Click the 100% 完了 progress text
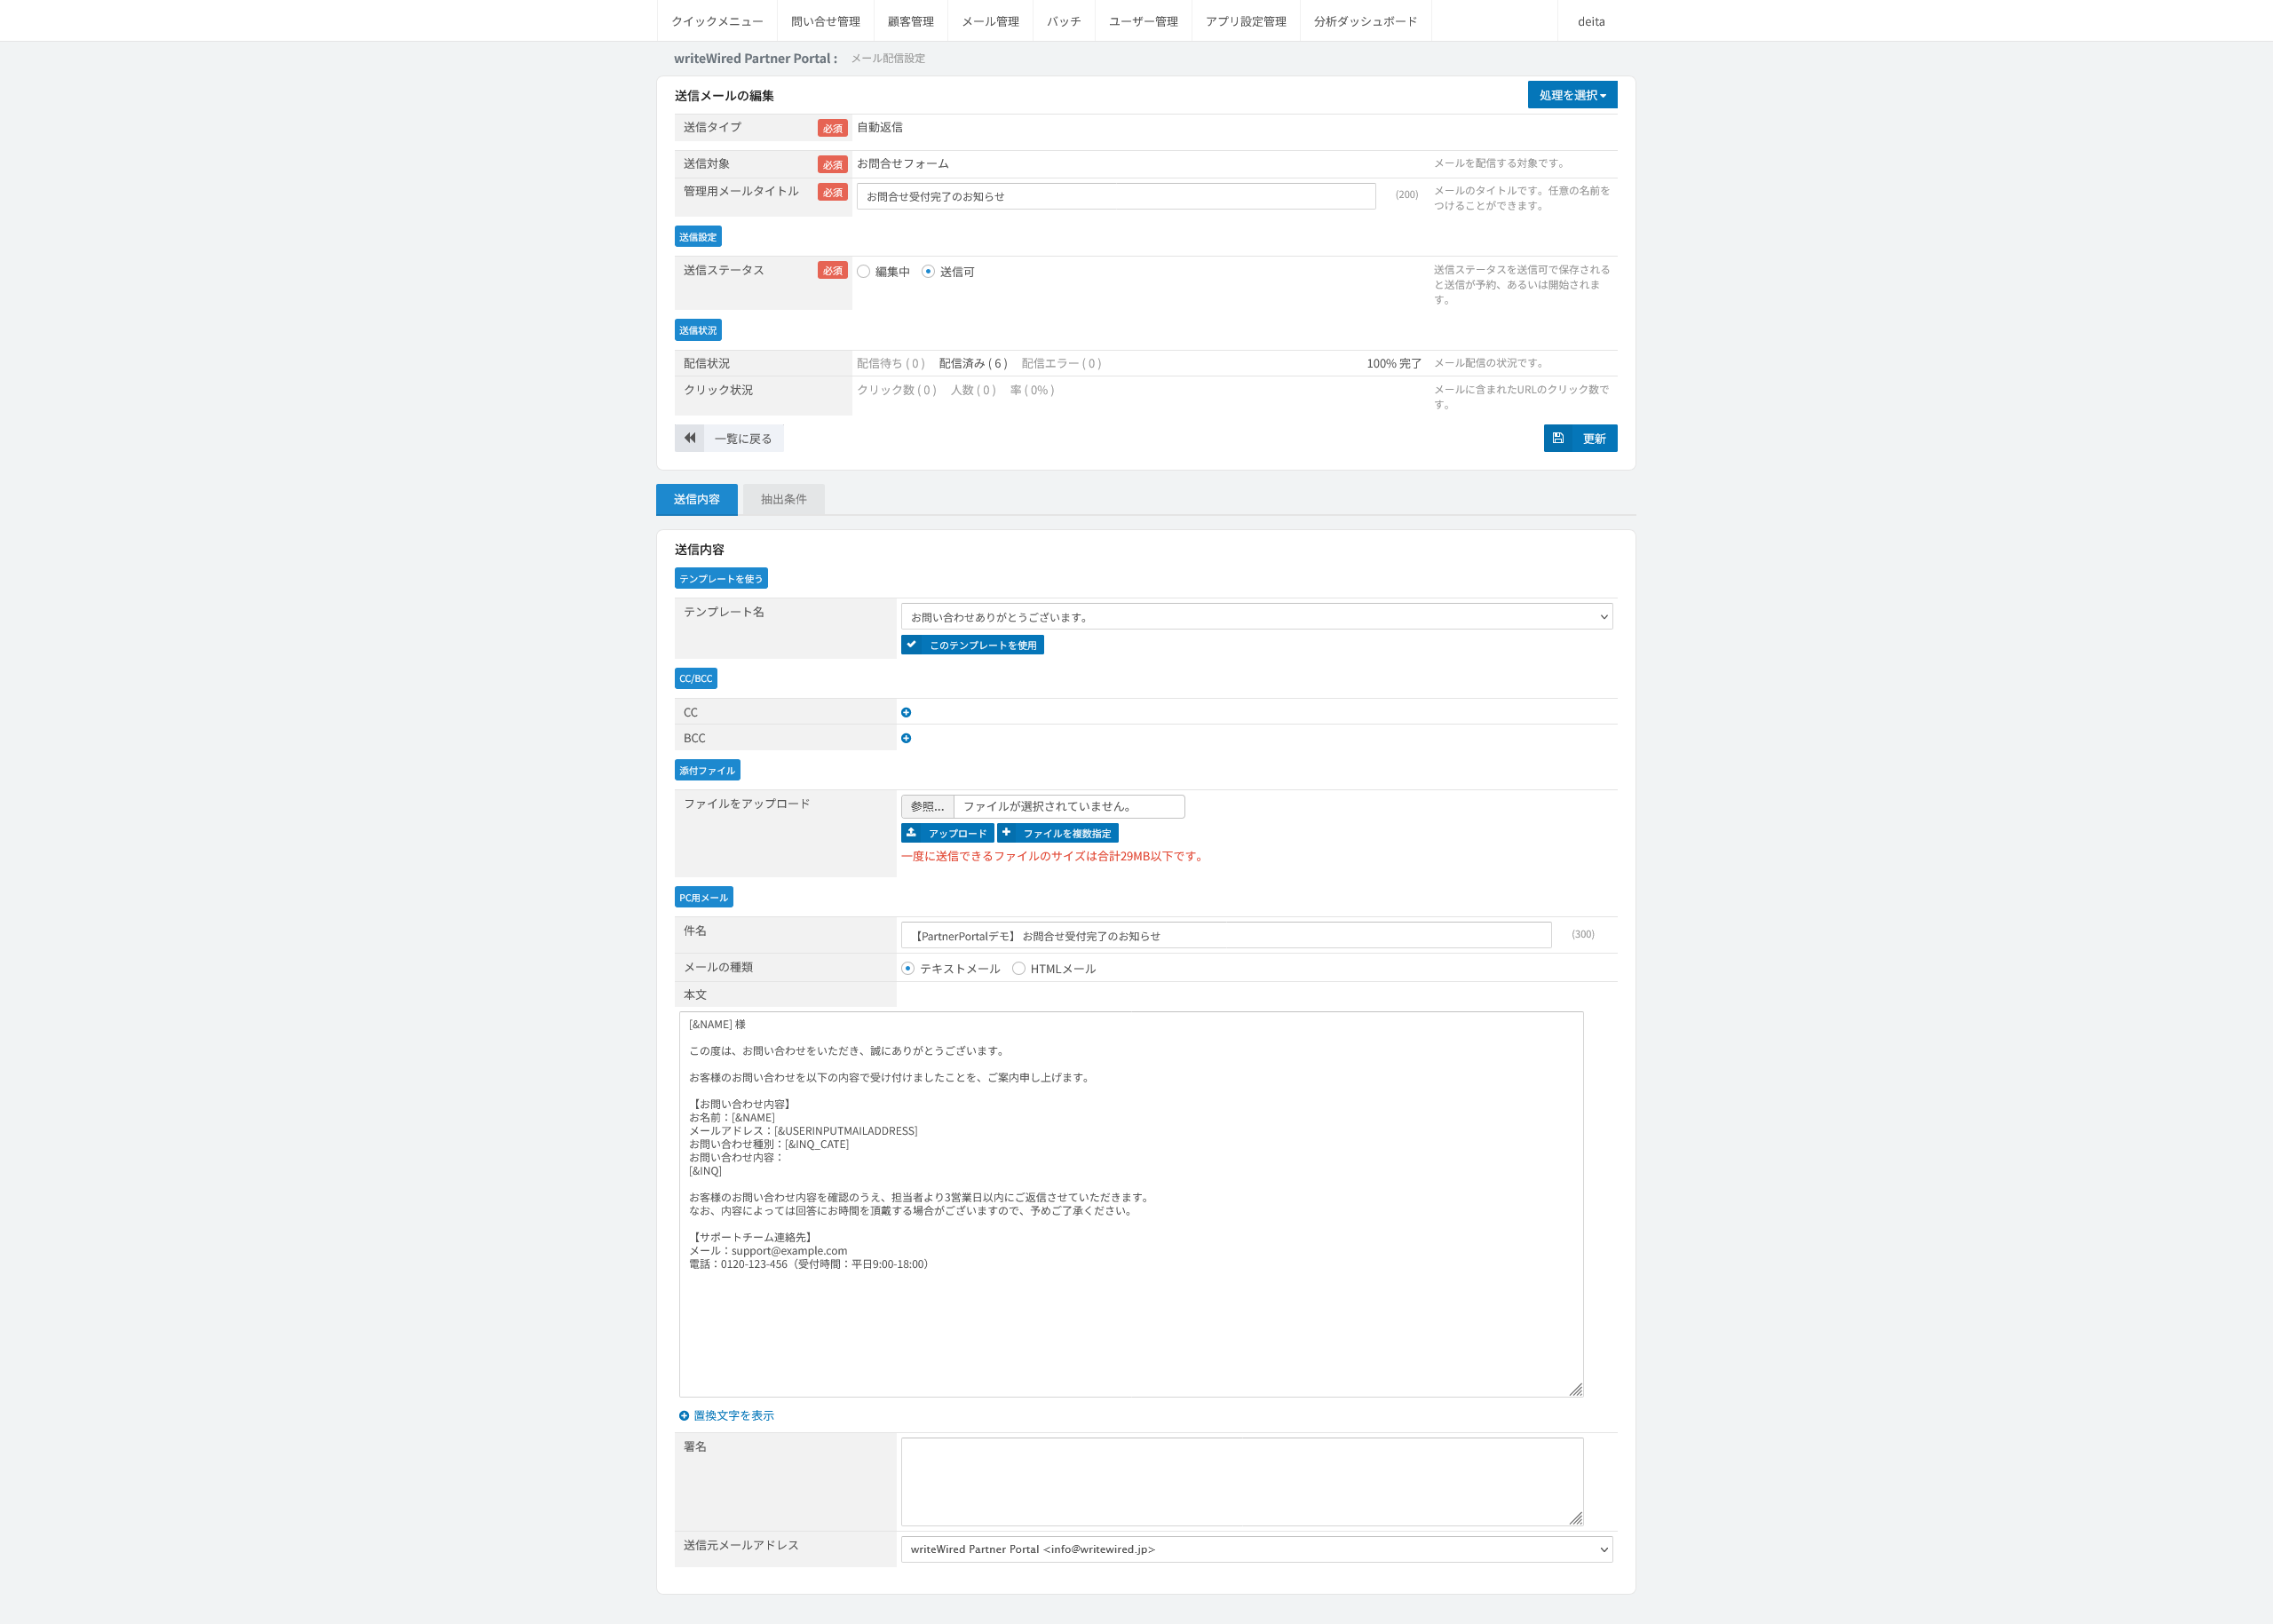The height and width of the screenshot is (1624, 2273). (x=1394, y=363)
